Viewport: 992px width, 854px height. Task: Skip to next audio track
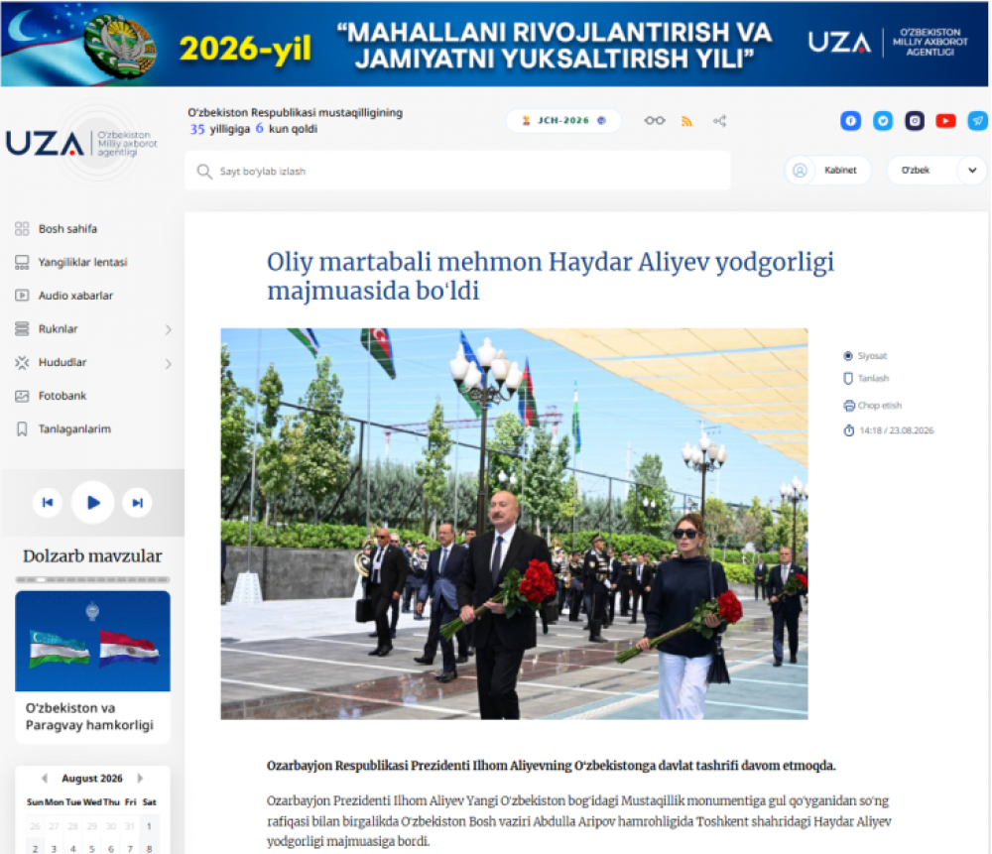[x=137, y=503]
